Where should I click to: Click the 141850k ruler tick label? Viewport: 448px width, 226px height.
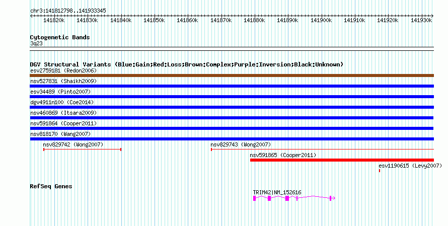(154, 20)
